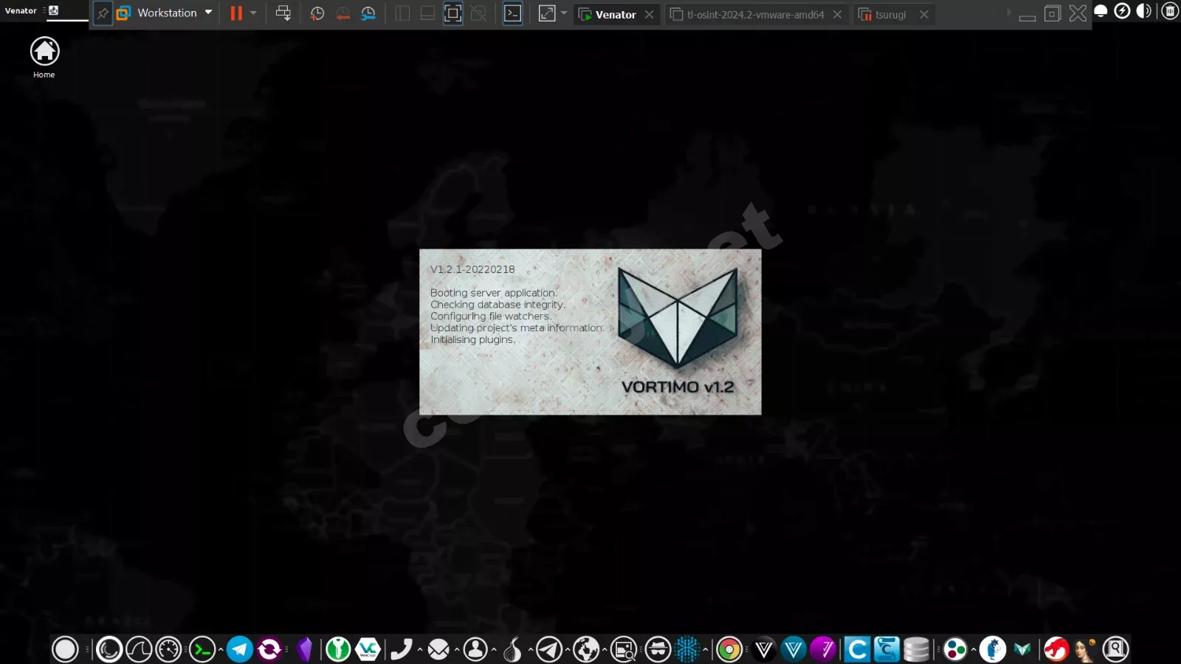Screen dimensions: 1181x664
Task: Click the stretch guest display icon
Action: (x=547, y=13)
